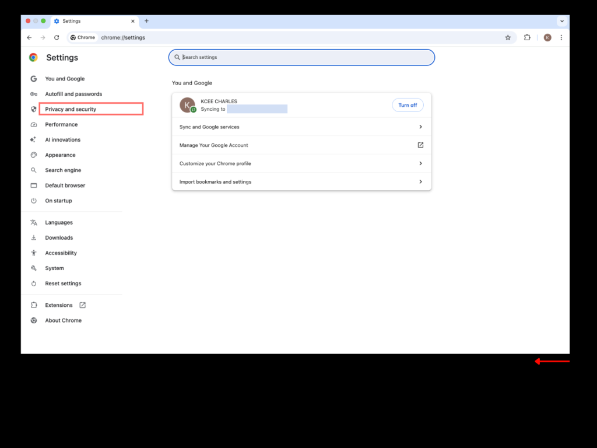Click the Appearance palette icon
Screen dimensions: 597x448
(34, 155)
